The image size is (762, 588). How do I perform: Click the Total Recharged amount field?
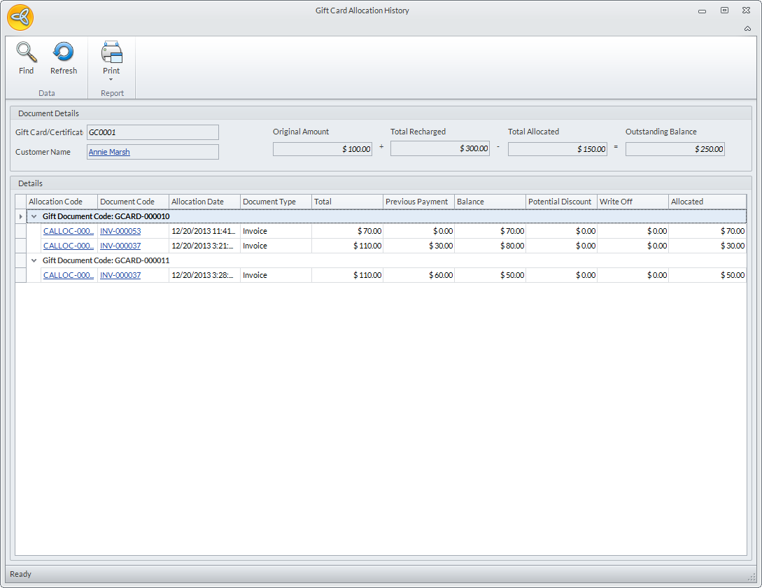[x=439, y=149]
